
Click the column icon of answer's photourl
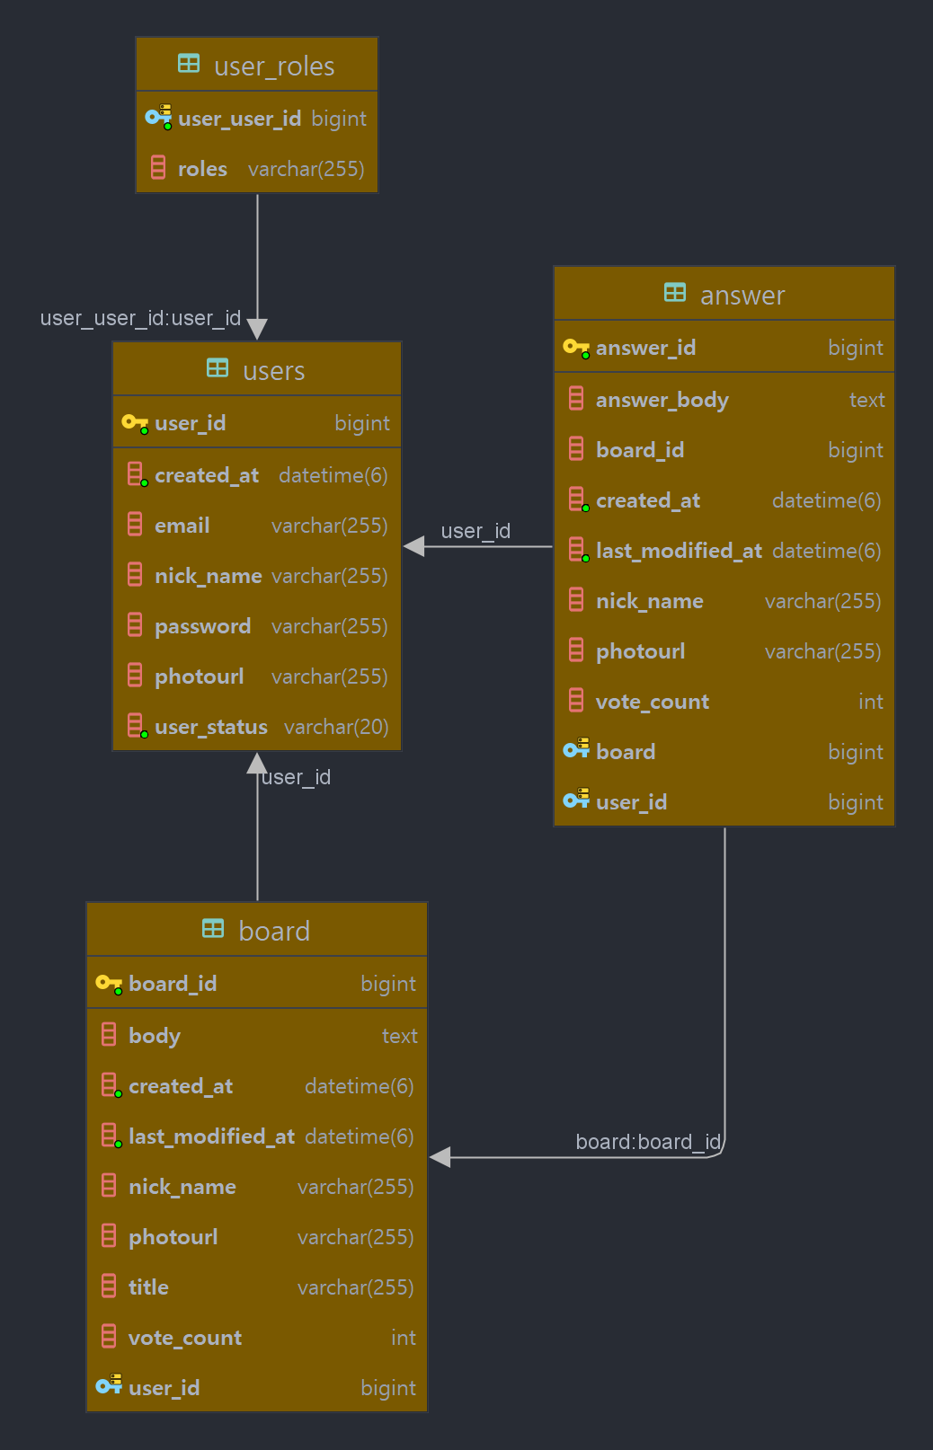click(576, 650)
